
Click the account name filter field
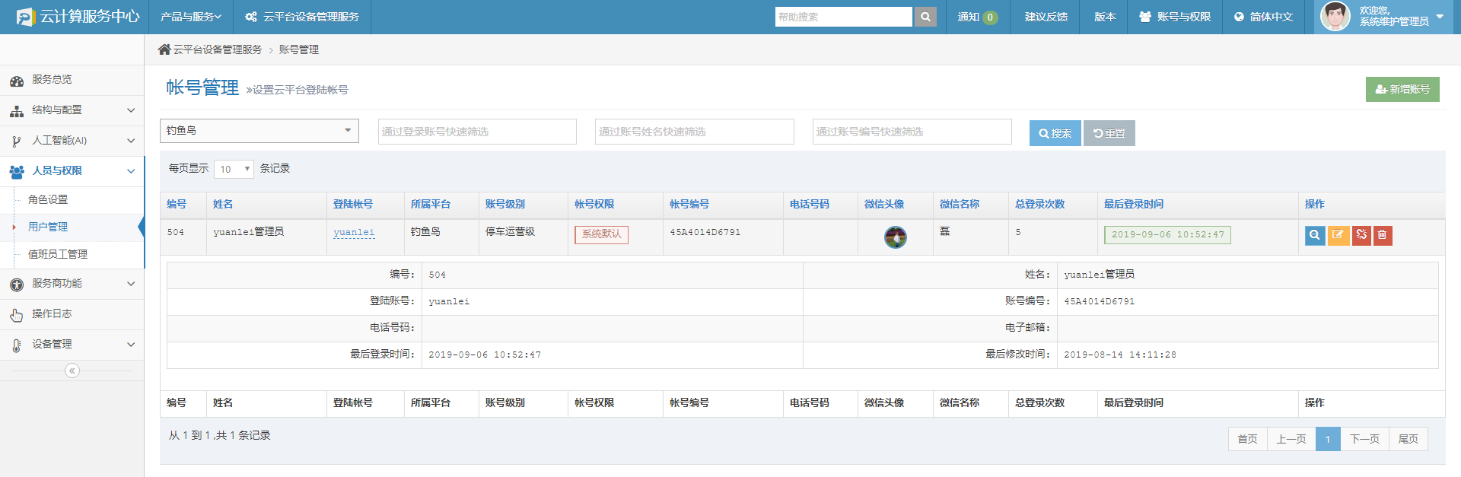694,132
